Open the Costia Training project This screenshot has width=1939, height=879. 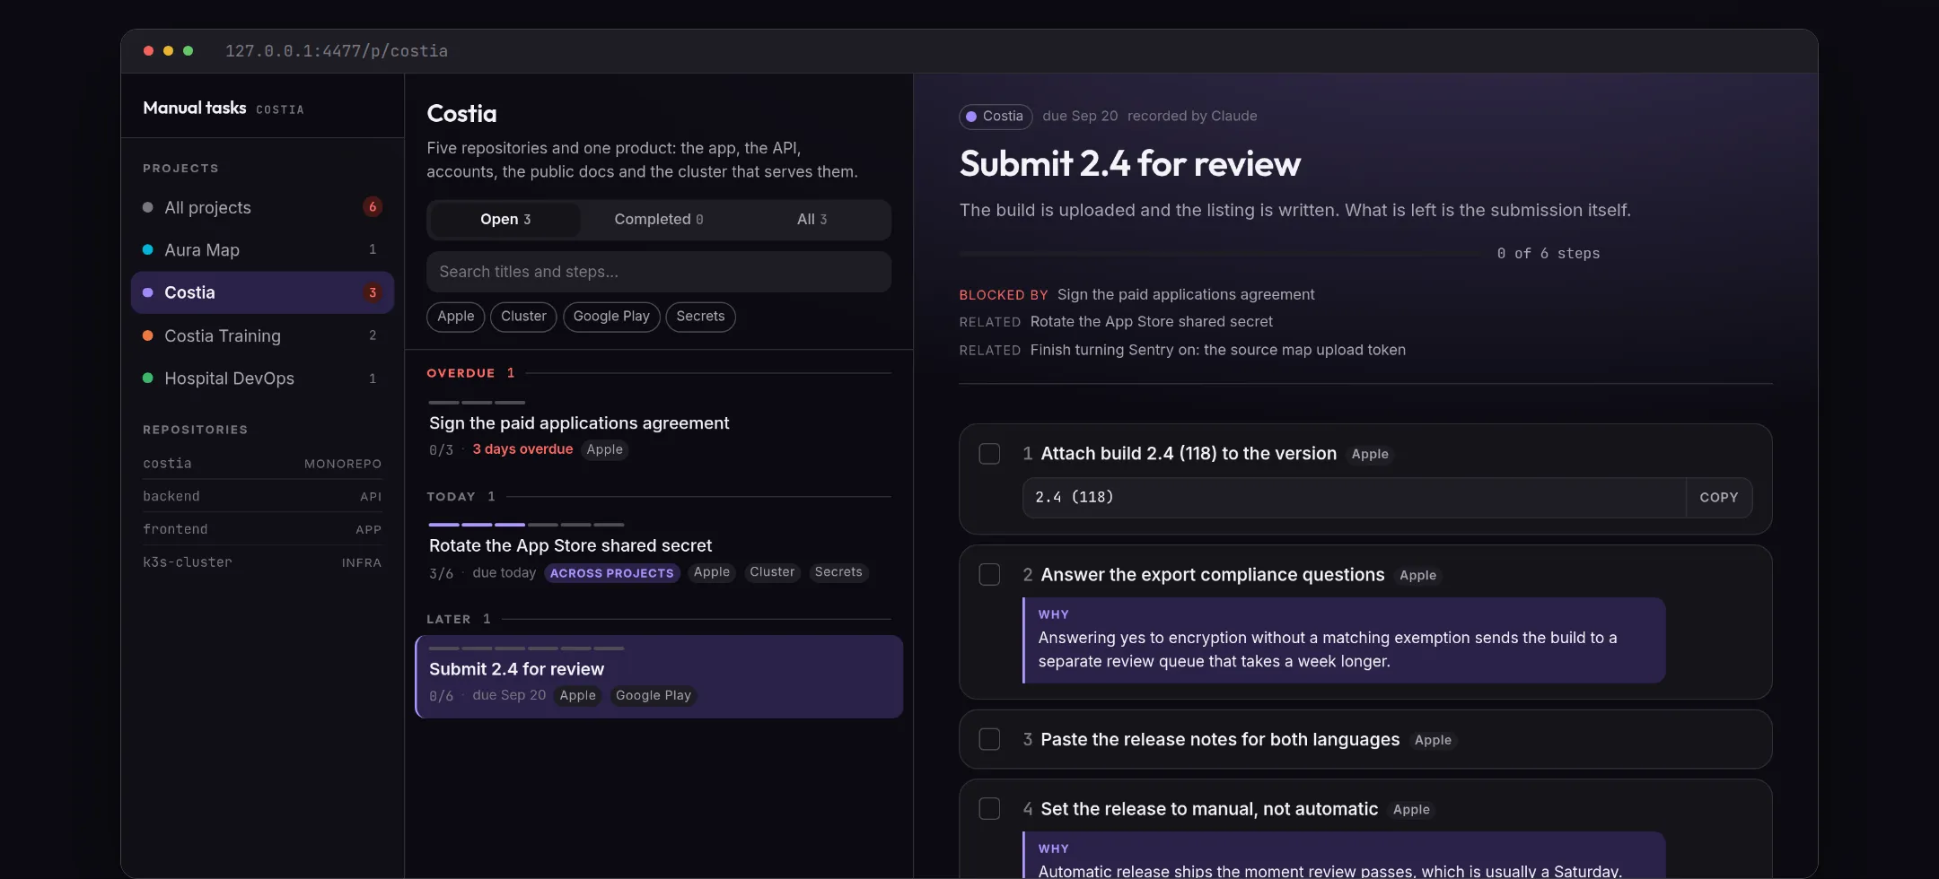[x=262, y=335]
